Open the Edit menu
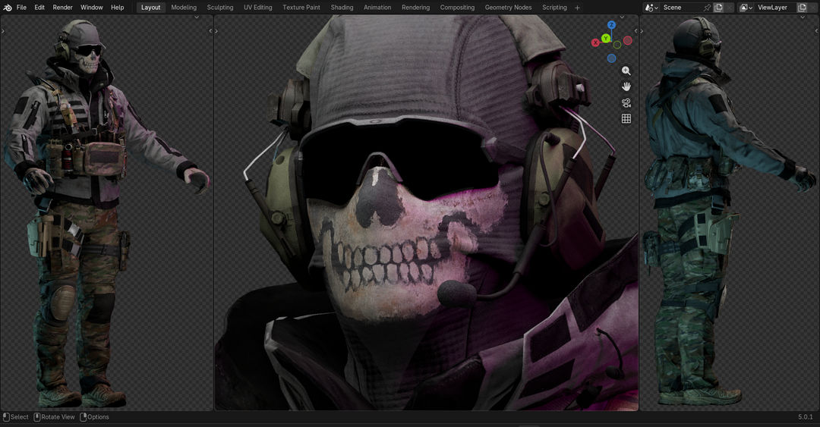The width and height of the screenshot is (820, 427). [x=39, y=8]
